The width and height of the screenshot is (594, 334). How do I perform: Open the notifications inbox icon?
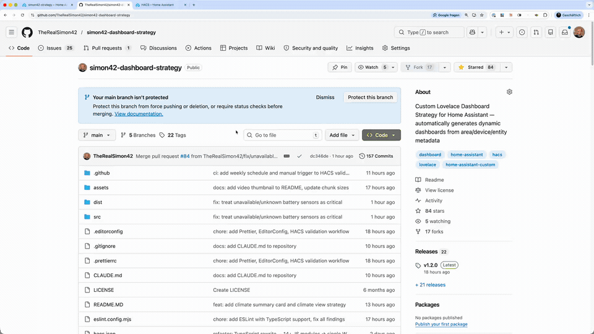[565, 32]
